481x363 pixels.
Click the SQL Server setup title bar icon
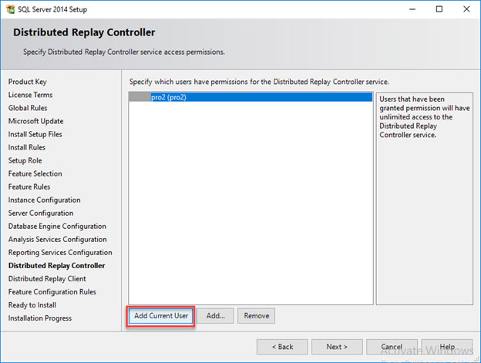point(11,9)
